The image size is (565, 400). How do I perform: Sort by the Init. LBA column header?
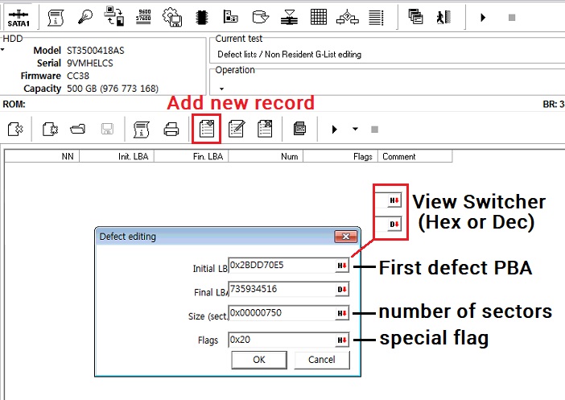[117, 156]
